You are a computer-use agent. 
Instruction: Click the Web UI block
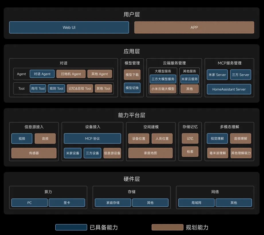(69, 27)
